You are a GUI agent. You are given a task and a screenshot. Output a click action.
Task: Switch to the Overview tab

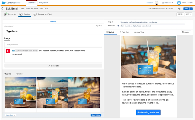tap(31, 3)
